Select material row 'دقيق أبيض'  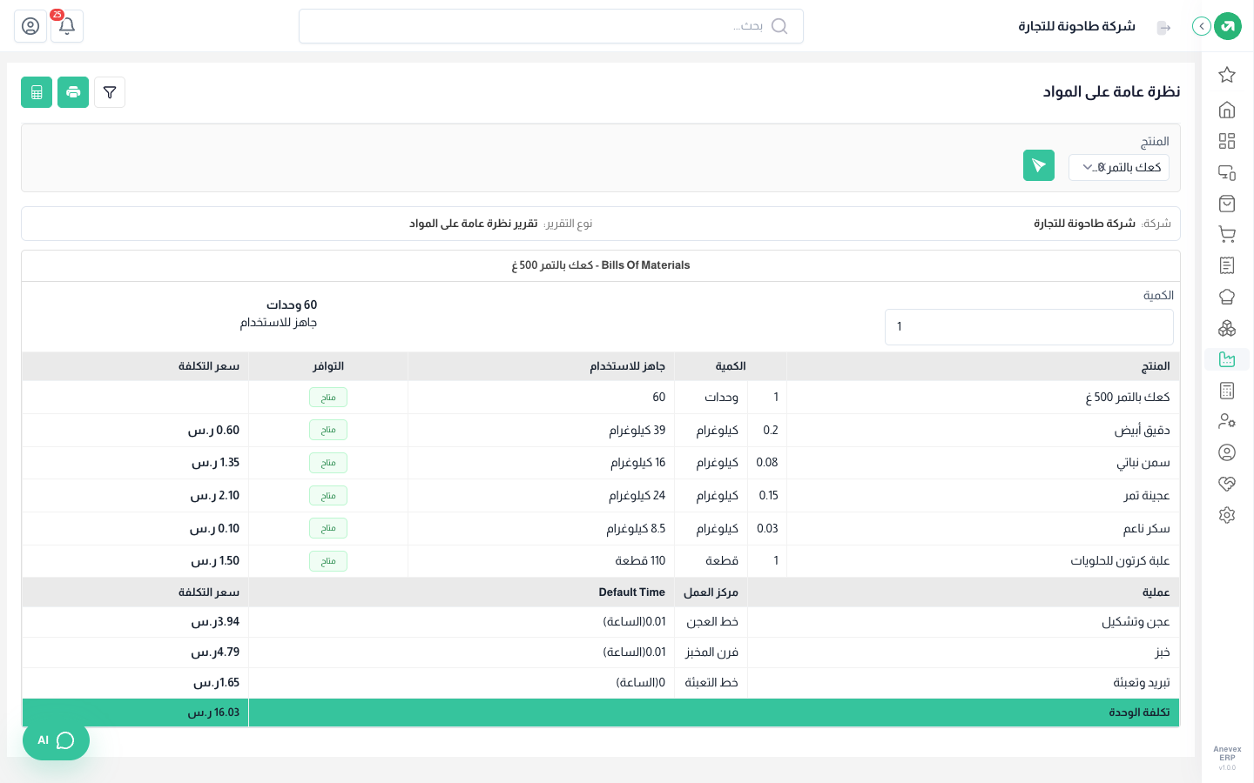pos(601,431)
